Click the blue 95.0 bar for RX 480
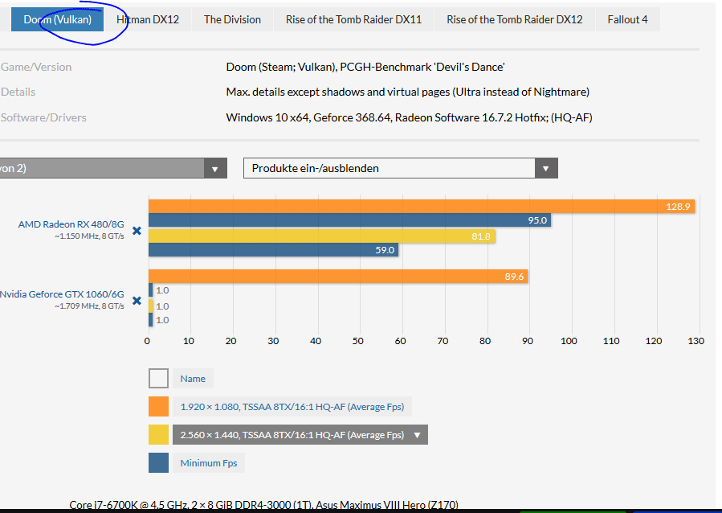 click(x=349, y=220)
